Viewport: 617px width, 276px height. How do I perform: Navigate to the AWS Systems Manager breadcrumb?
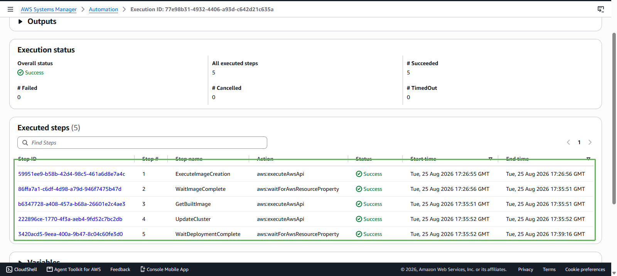[x=49, y=9]
